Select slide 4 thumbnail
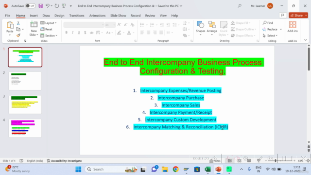 (x=25, y=128)
